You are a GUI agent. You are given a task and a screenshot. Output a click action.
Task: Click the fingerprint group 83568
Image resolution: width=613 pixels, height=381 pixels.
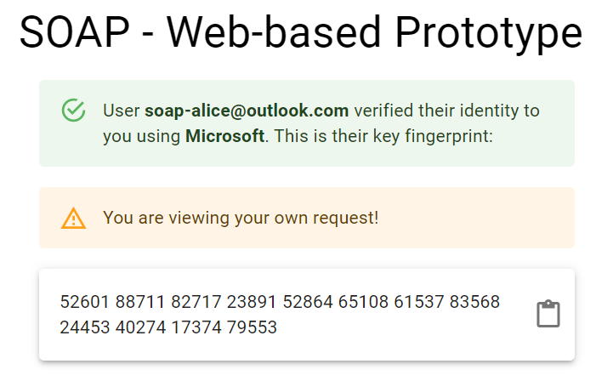click(x=474, y=302)
